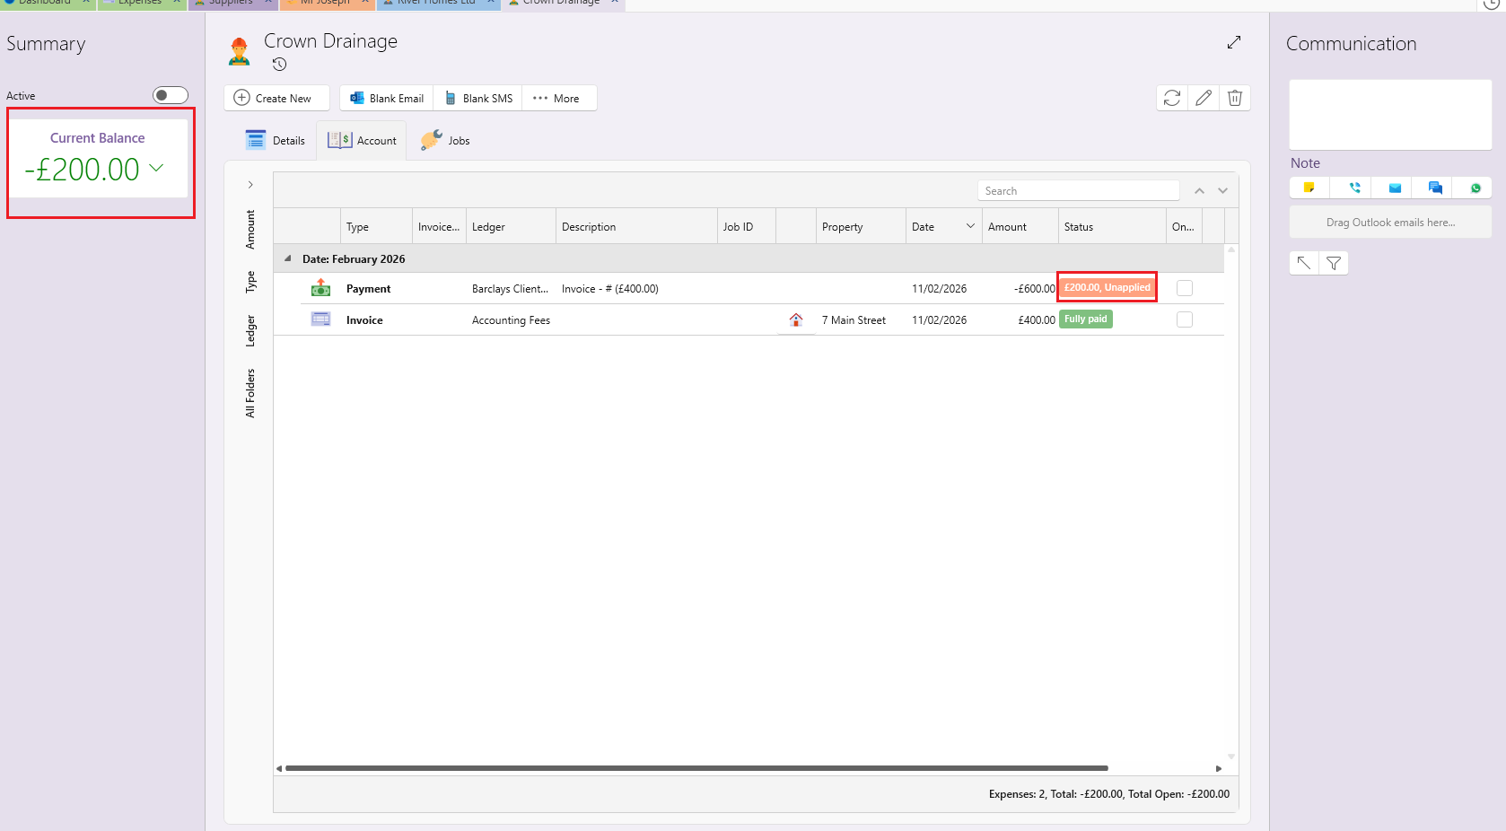Select the Payment type cell
Screen dimensions: 1506x831
tap(369, 289)
